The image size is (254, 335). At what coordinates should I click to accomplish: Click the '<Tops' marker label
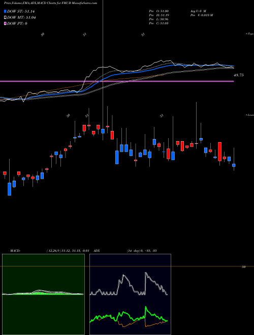[x=250, y=34]
